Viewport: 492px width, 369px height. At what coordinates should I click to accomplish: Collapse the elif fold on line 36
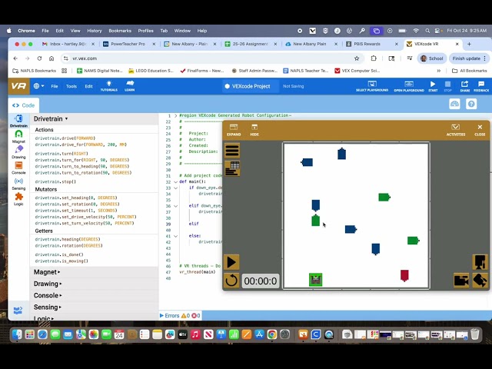pos(176,206)
